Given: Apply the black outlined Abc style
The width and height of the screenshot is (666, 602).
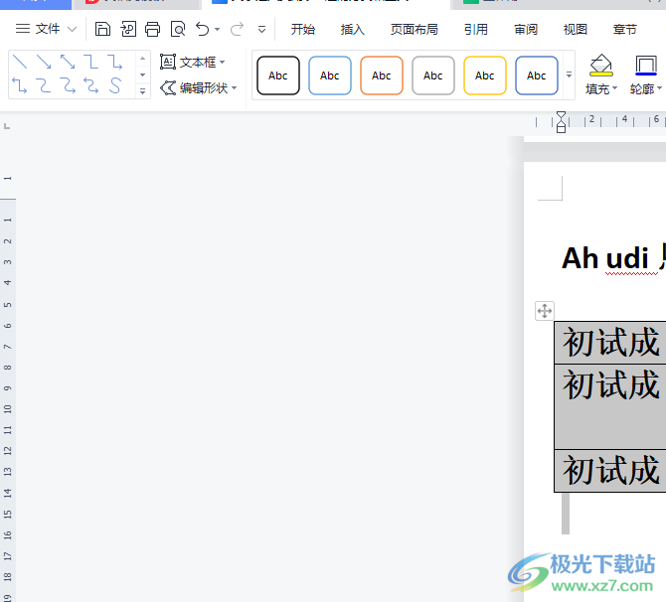Looking at the screenshot, I should click(278, 75).
